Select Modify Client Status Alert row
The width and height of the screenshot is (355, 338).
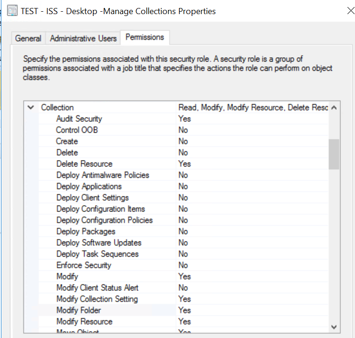tap(183, 288)
